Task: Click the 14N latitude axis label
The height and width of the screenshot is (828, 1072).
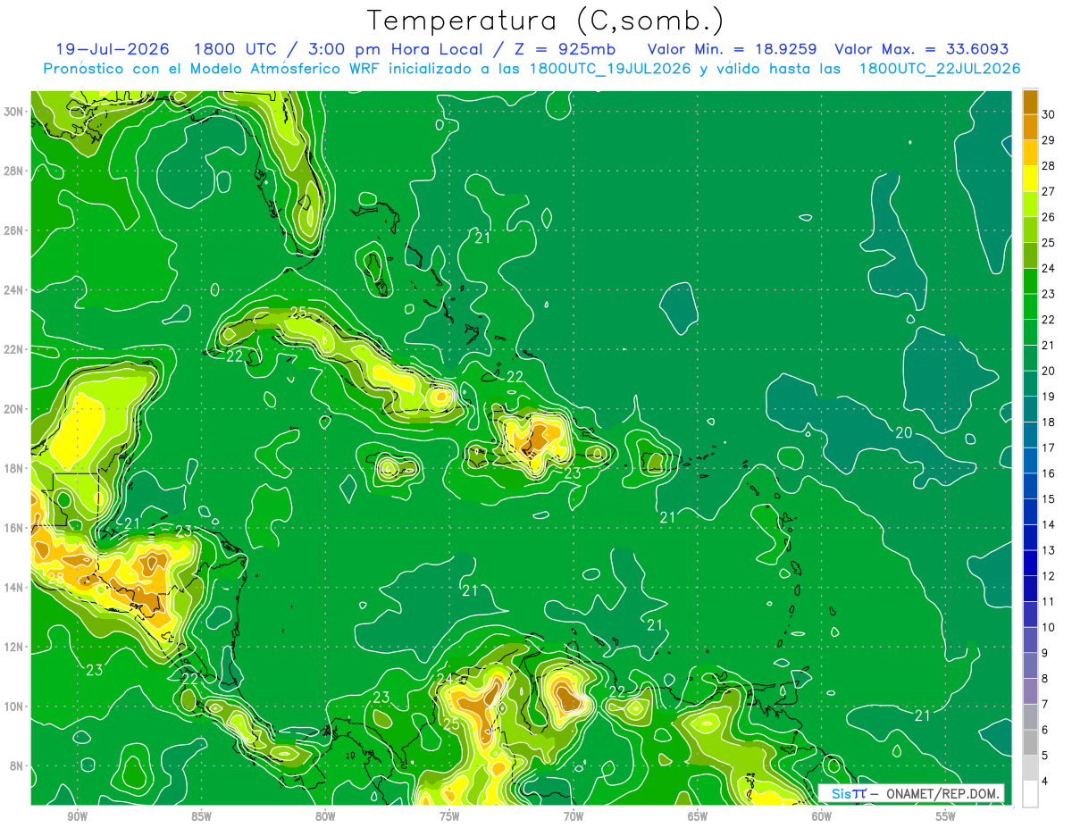Action: (14, 588)
